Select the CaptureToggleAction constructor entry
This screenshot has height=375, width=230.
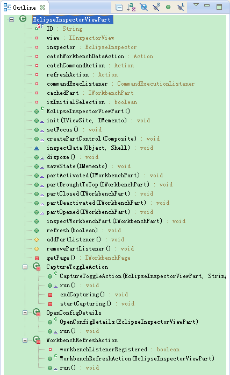point(143,276)
